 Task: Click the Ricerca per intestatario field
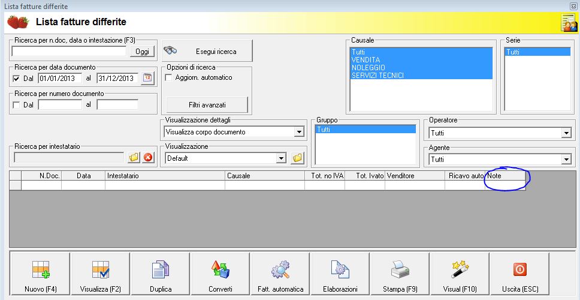69,157
